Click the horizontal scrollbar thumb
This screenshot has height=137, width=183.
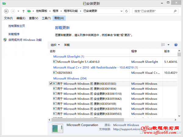88,120
